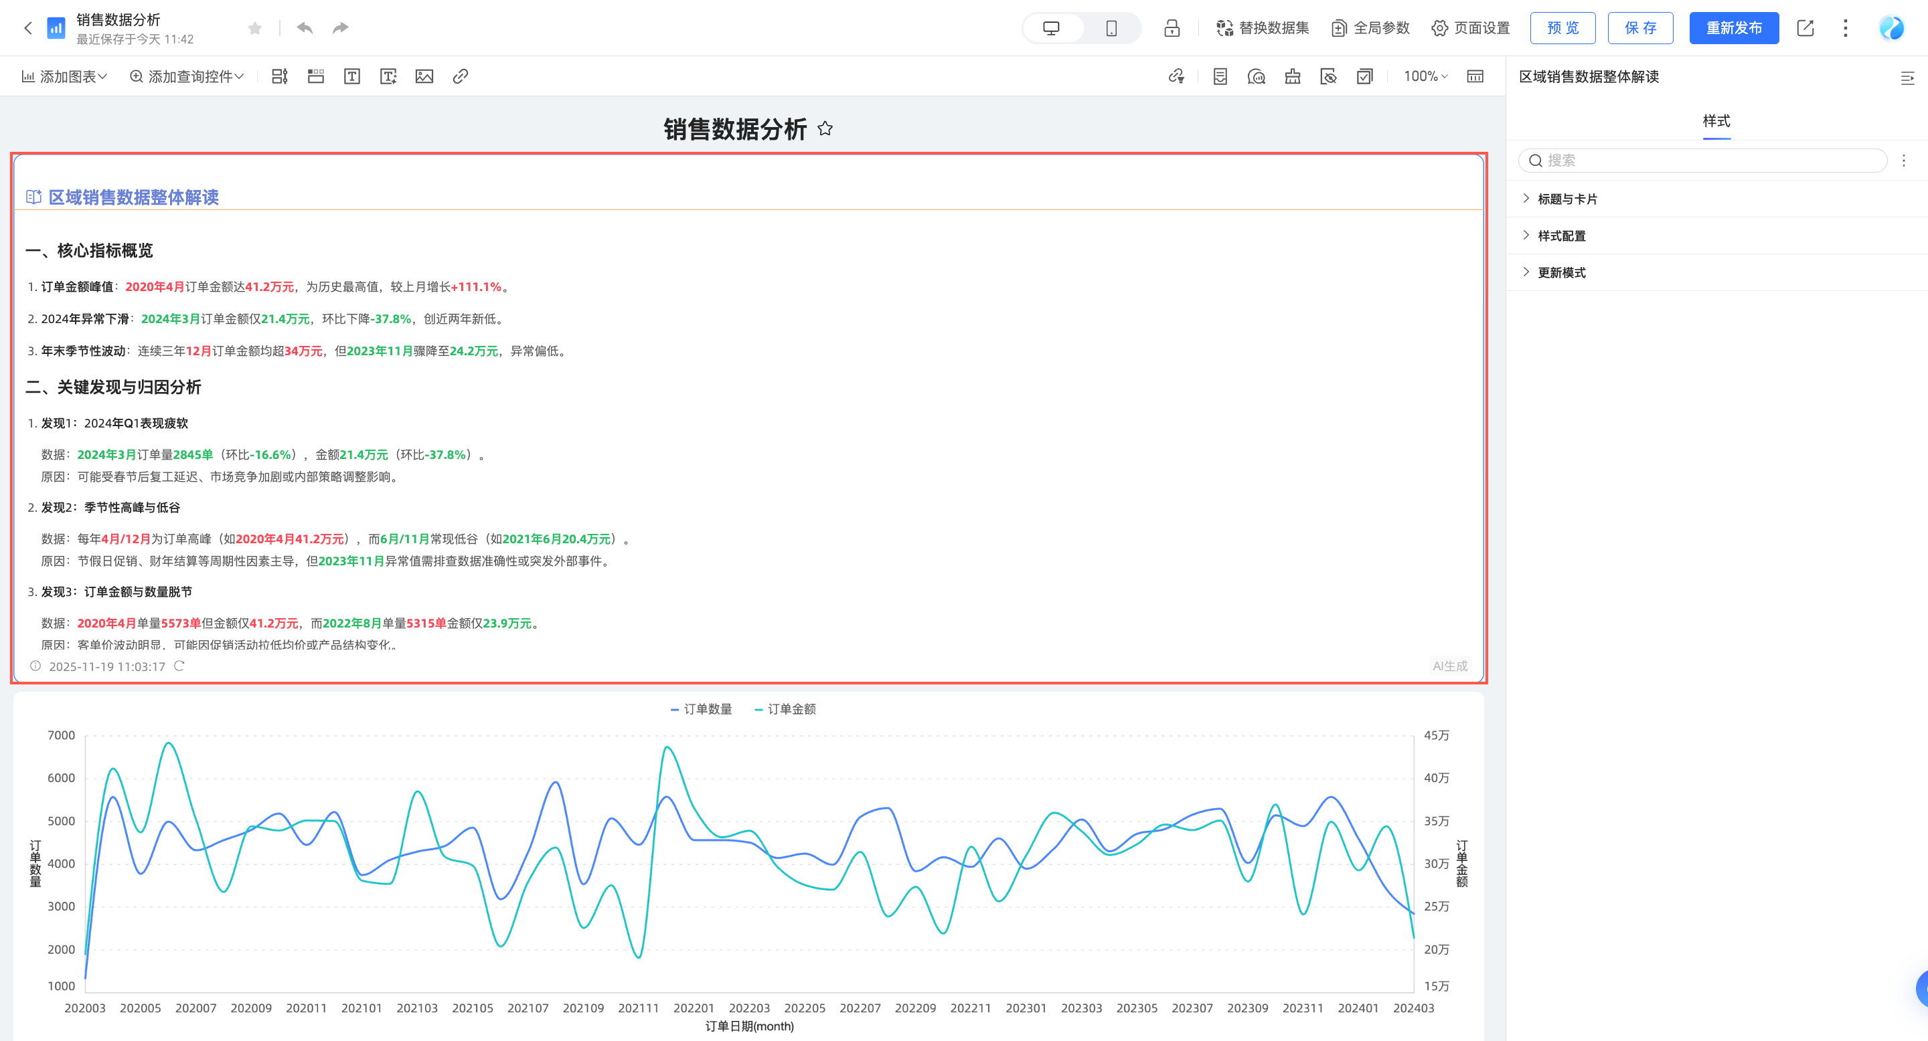
Task: Toggle the lock icon in top bar
Action: pos(1172,27)
